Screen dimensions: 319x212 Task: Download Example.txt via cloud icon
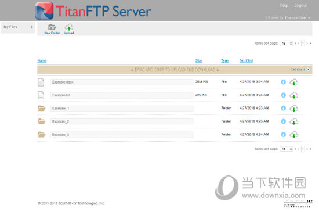click(x=294, y=95)
